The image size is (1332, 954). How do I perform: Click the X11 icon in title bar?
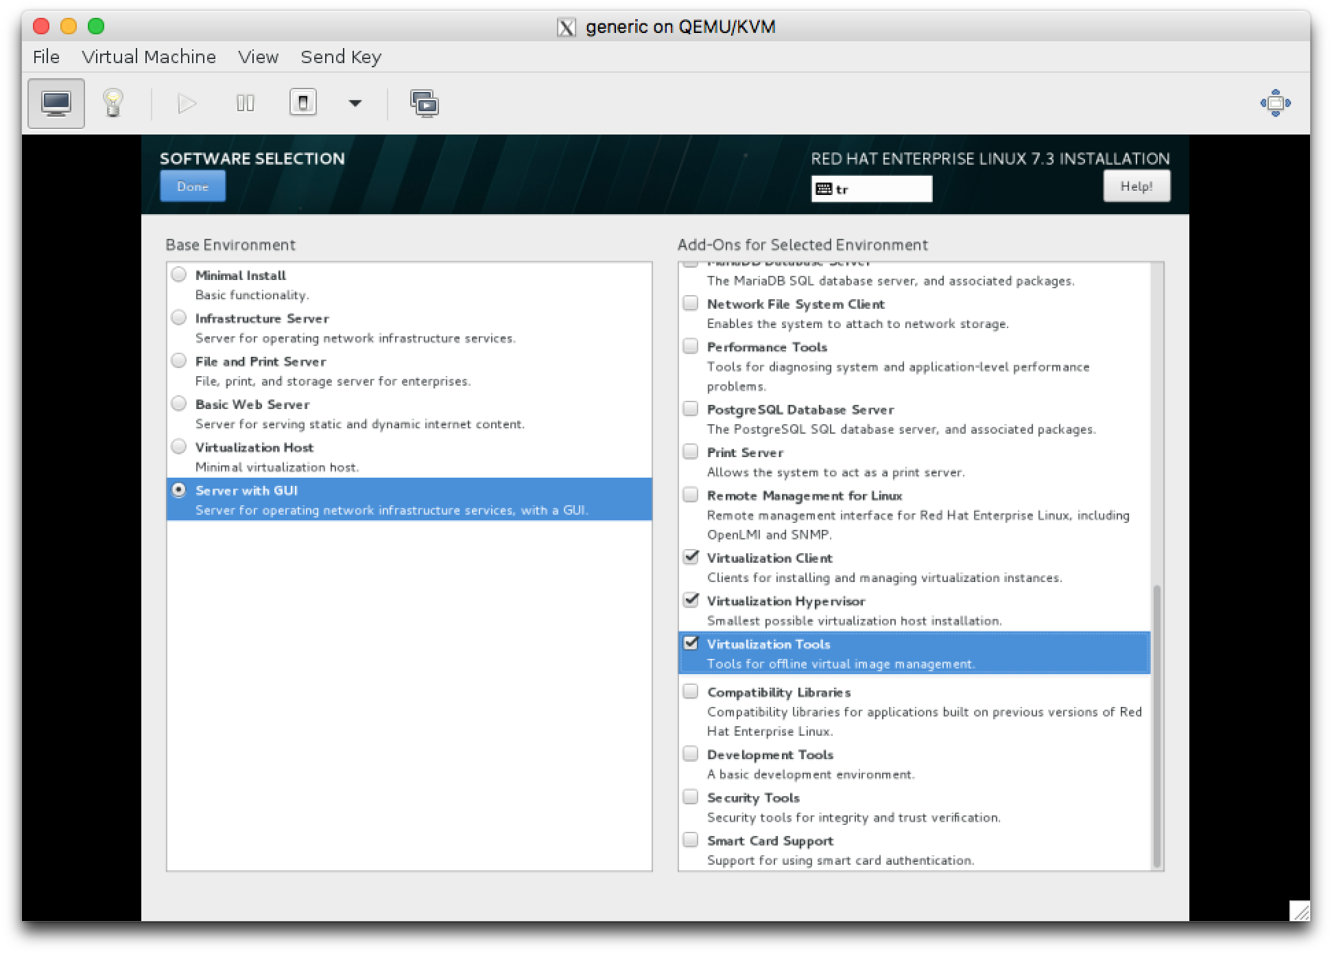[567, 27]
